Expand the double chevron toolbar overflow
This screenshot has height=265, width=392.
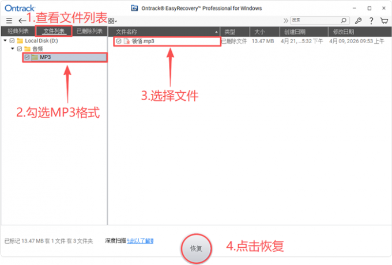pyautogui.click(x=285, y=21)
